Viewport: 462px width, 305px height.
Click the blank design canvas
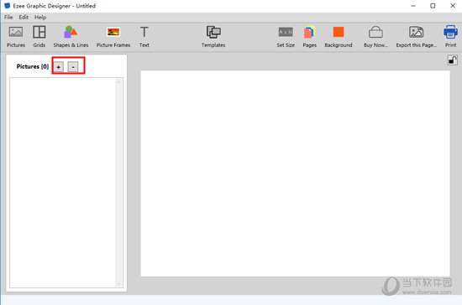(295, 173)
